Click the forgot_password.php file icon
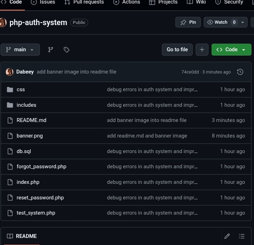The height and width of the screenshot is (245, 254). click(x=10, y=167)
